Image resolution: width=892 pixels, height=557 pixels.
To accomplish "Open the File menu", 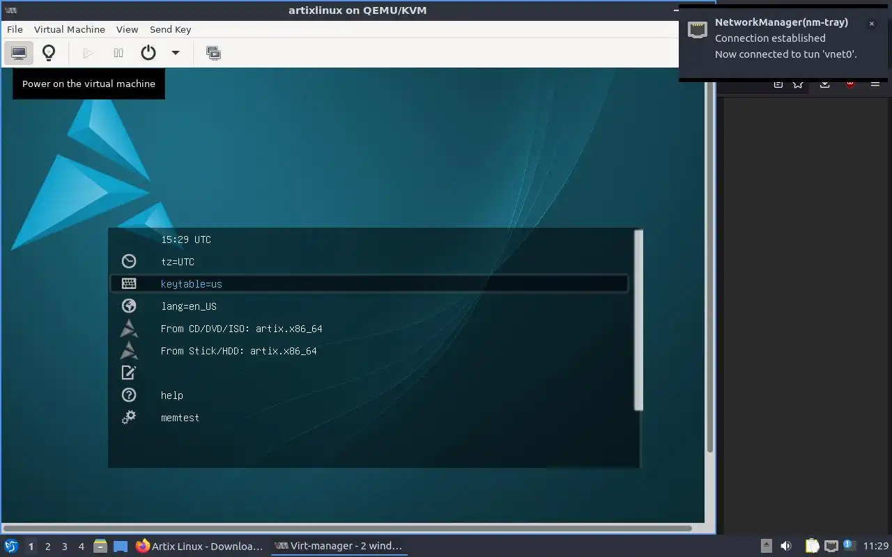I will click(x=15, y=29).
